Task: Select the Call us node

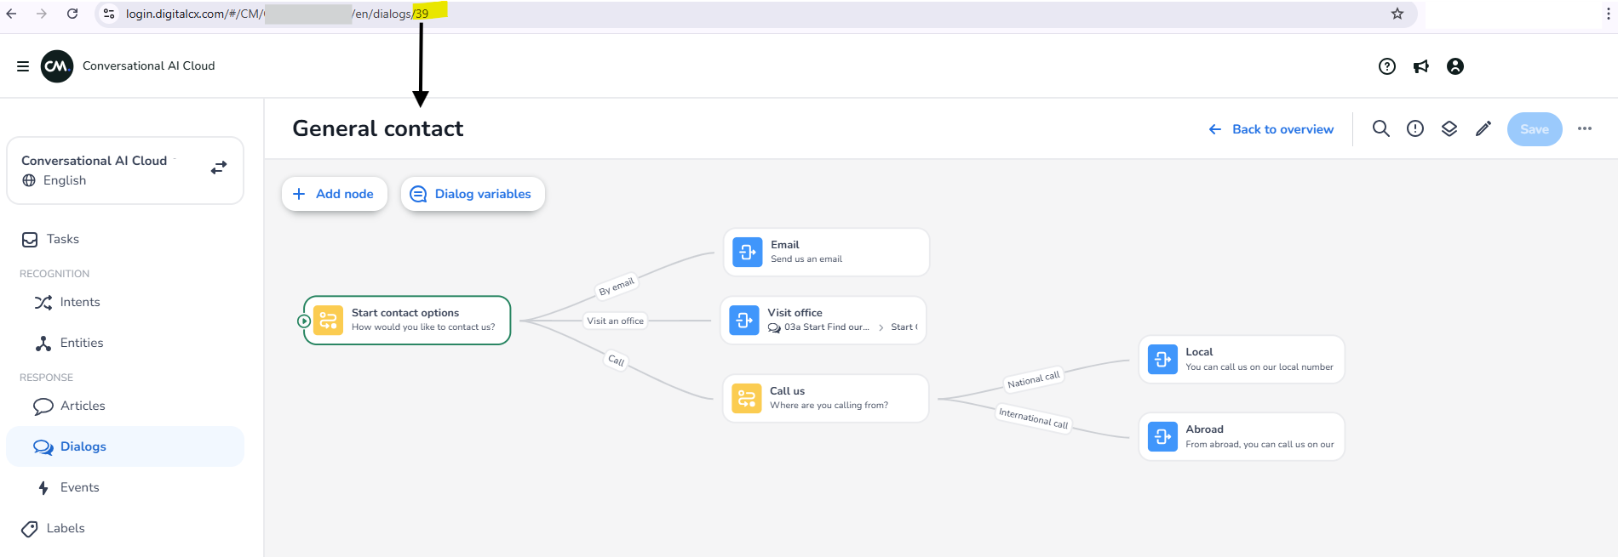Action: (825, 398)
